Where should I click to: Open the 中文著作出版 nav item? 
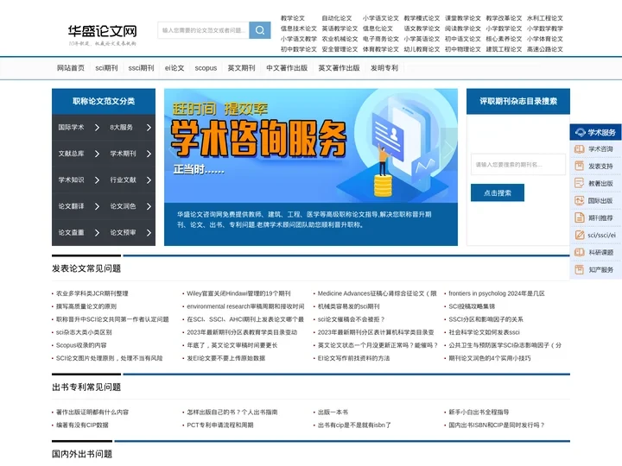(287, 68)
